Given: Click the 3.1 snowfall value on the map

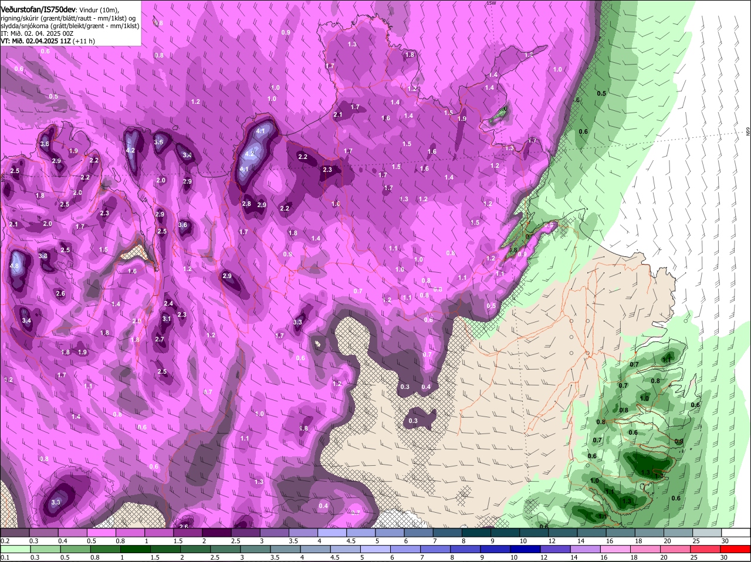Looking at the screenshot, I should click(167, 319).
